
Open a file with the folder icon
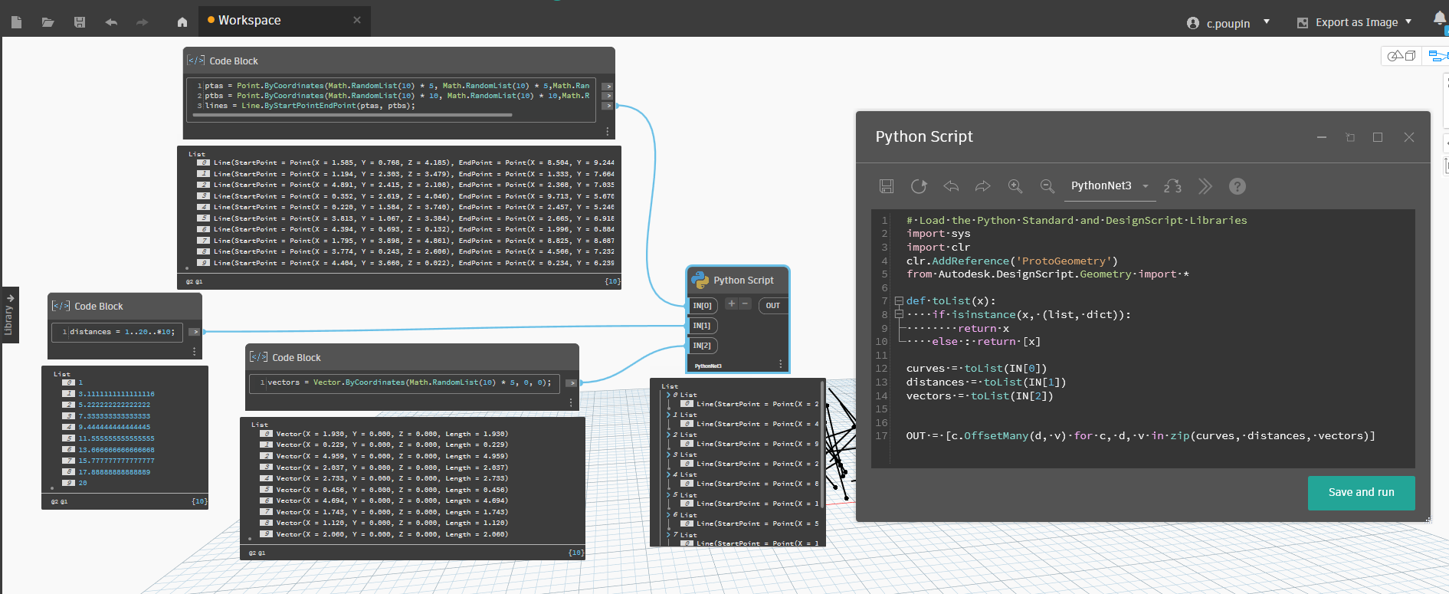coord(48,22)
